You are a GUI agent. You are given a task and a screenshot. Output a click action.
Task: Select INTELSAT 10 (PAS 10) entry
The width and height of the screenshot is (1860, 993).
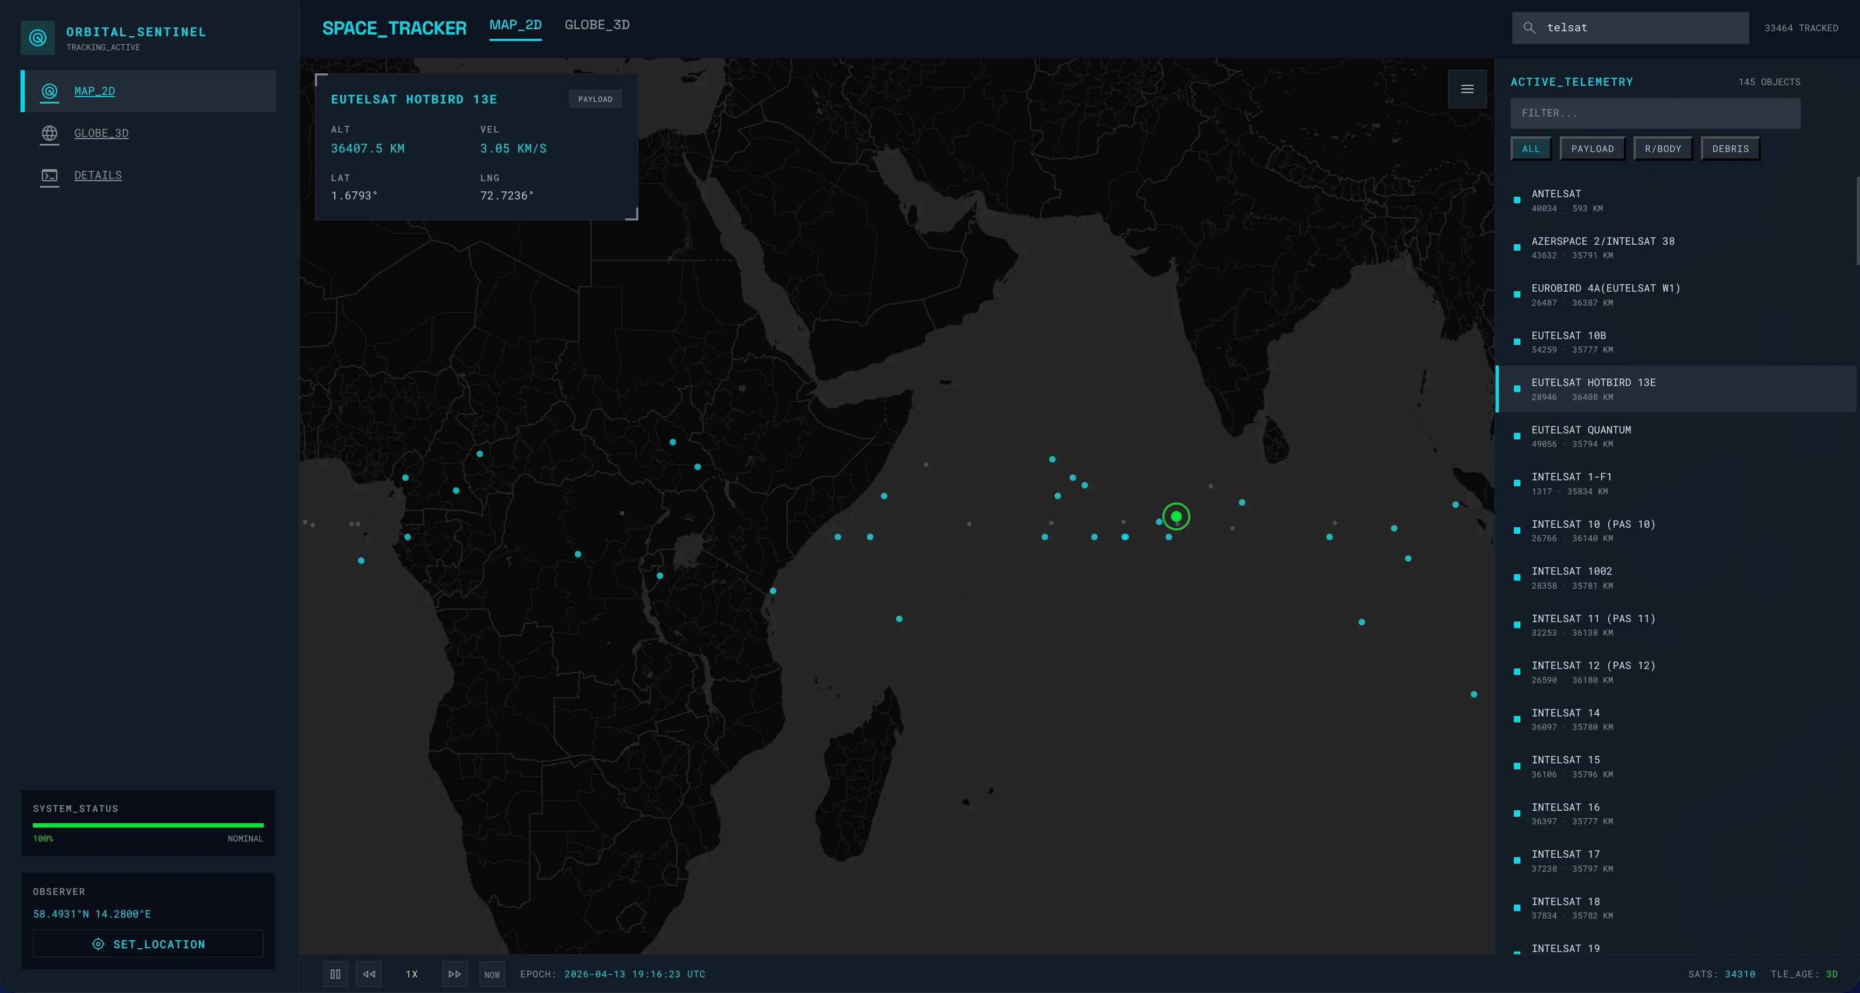(1675, 531)
